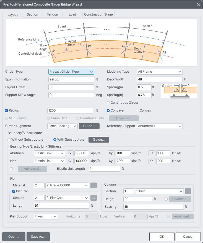Switch to the Layout tab
203x243 pixels.
coord(13,15)
